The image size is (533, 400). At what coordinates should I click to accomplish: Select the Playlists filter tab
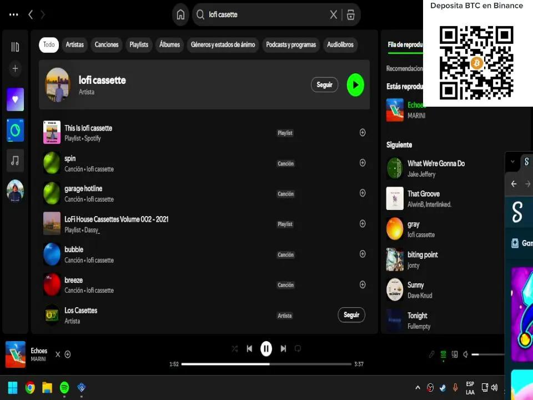tap(139, 44)
